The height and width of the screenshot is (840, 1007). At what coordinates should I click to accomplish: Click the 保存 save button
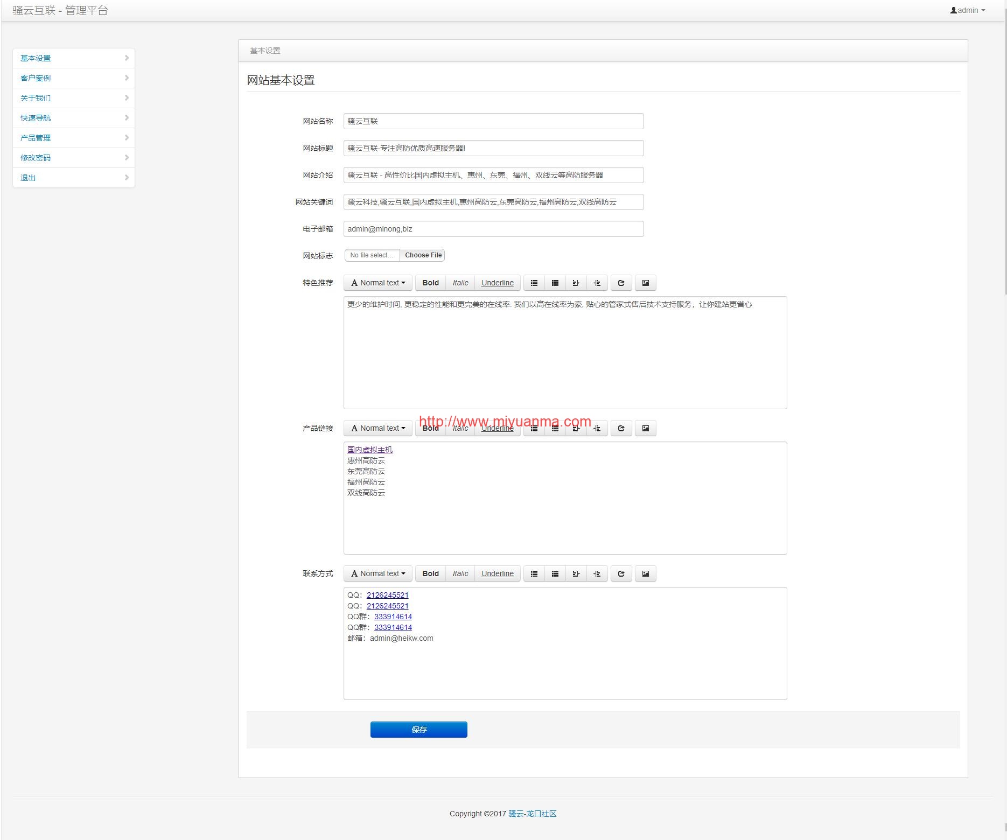coord(419,730)
